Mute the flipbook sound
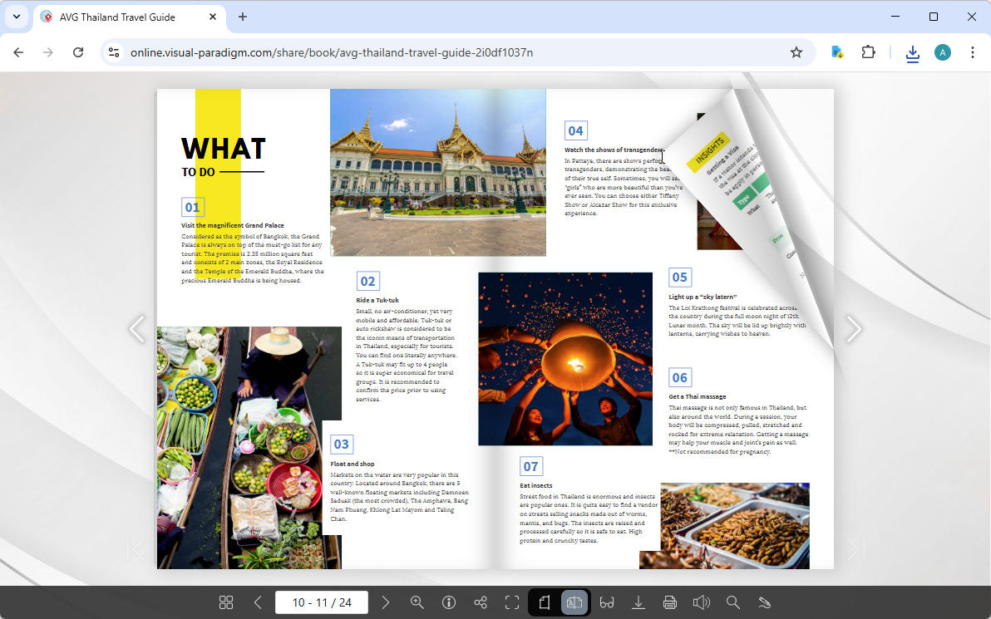 click(x=702, y=602)
